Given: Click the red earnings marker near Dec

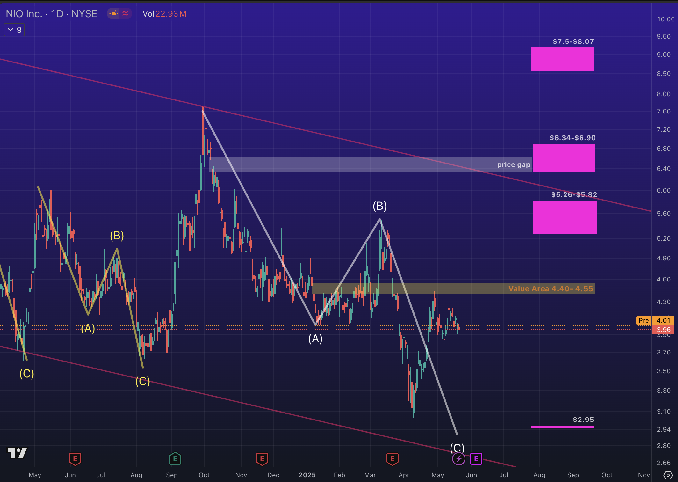Looking at the screenshot, I should [262, 459].
